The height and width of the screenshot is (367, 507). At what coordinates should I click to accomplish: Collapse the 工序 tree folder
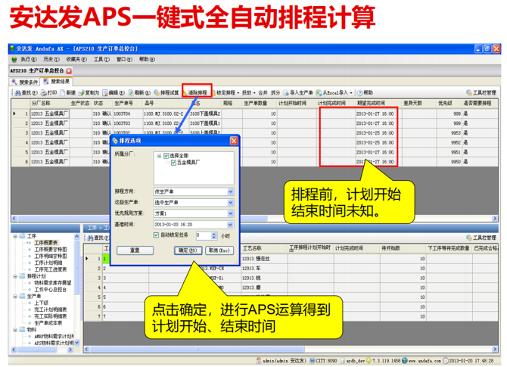click(x=15, y=236)
